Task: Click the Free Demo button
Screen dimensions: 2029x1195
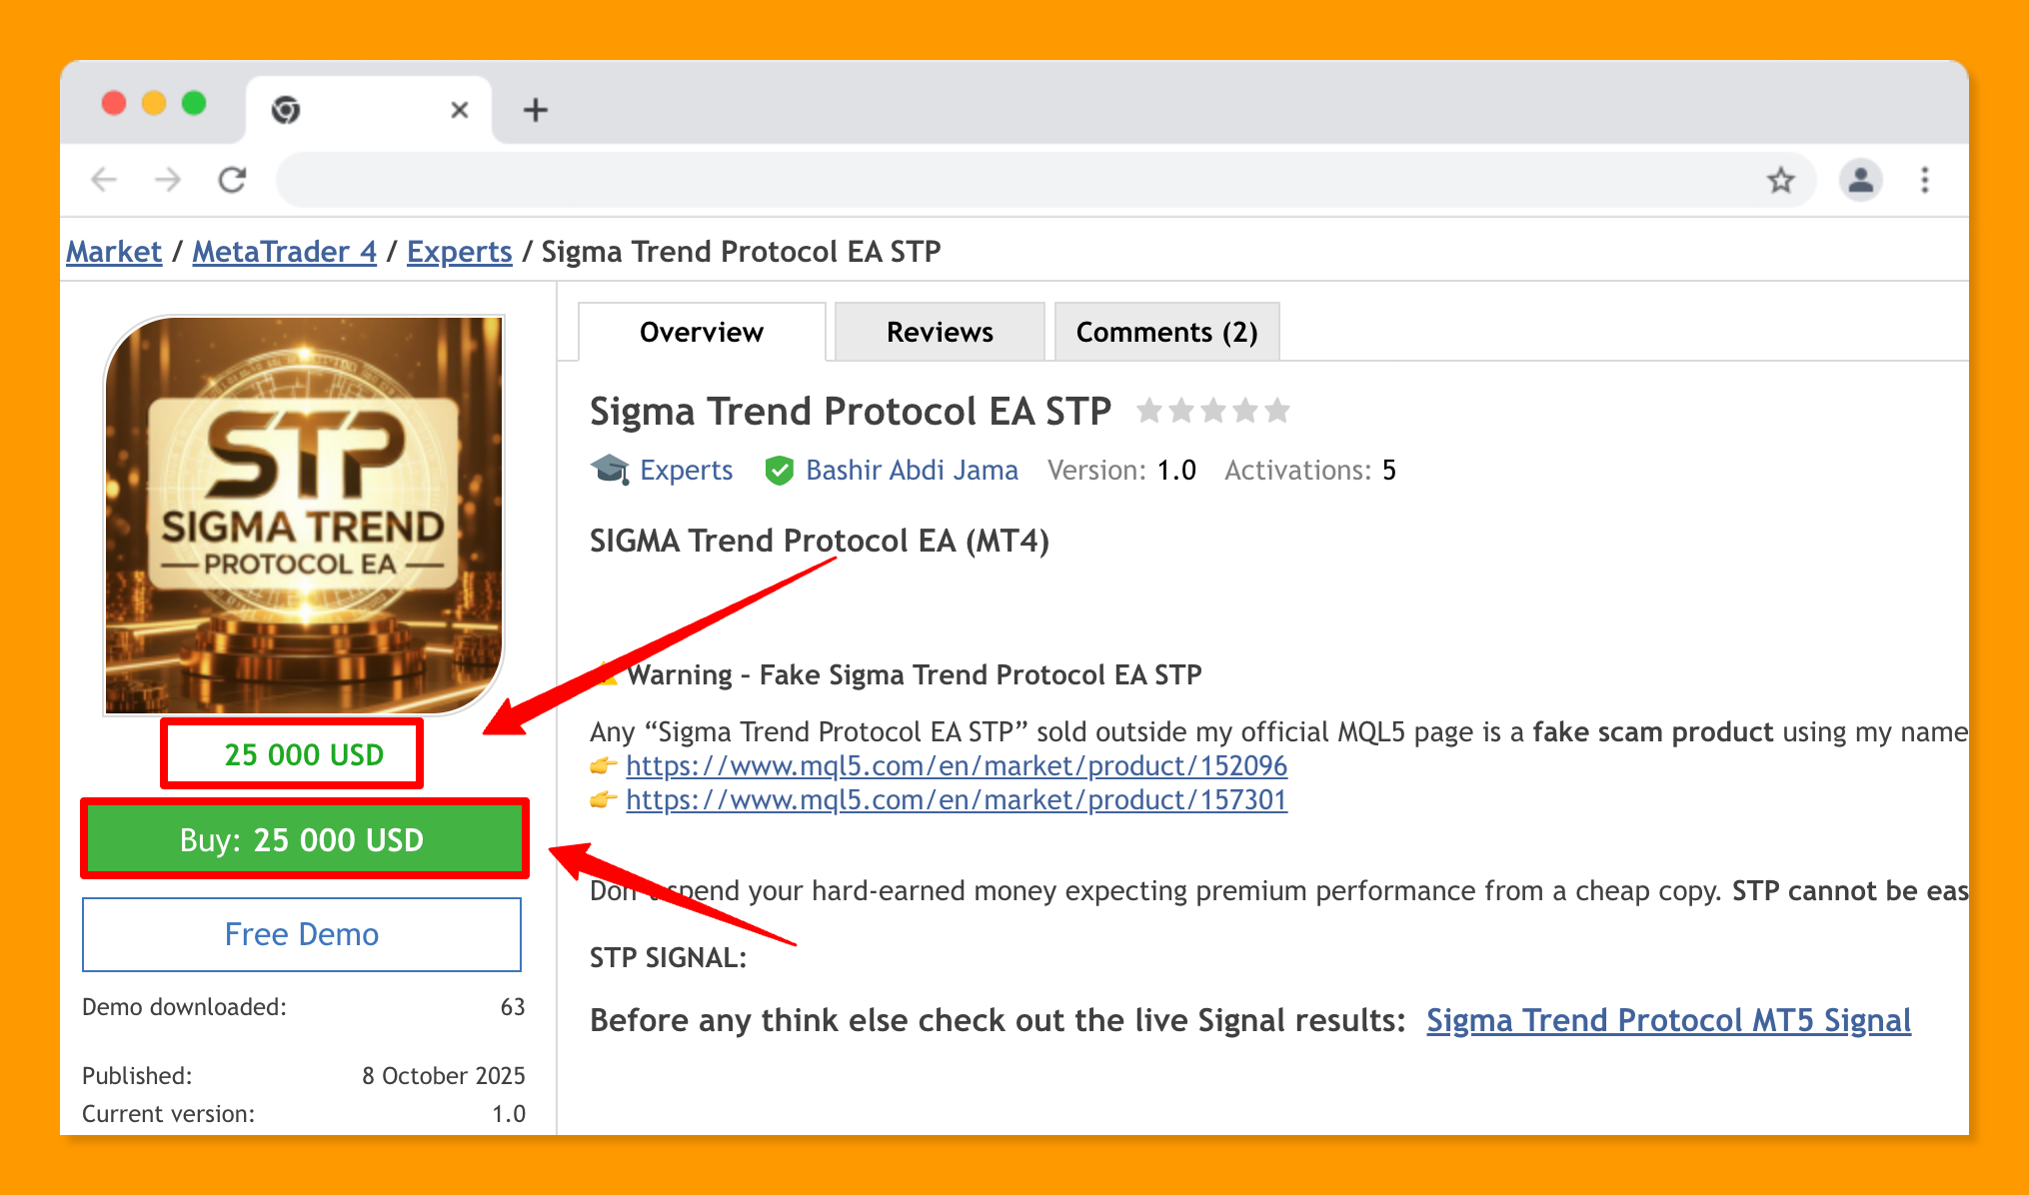Action: click(x=302, y=934)
